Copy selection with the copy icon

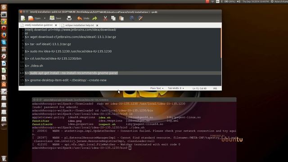tap(113, 18)
